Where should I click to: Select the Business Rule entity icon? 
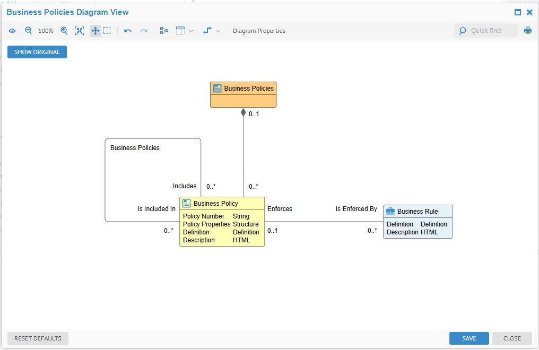(x=390, y=211)
